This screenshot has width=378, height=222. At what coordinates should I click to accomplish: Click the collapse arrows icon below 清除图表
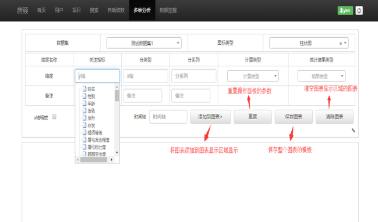click(353, 130)
